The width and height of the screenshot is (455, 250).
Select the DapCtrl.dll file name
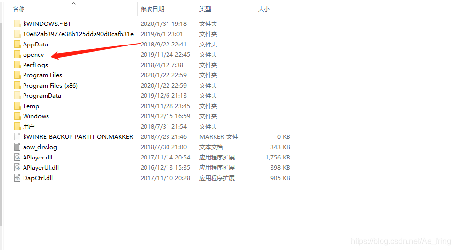pyautogui.click(x=38, y=178)
